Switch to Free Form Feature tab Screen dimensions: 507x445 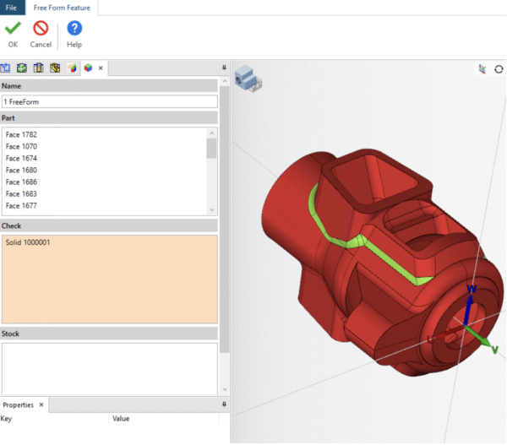[63, 8]
